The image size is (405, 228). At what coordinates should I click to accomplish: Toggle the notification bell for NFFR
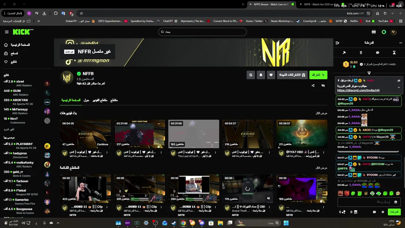(x=261, y=75)
